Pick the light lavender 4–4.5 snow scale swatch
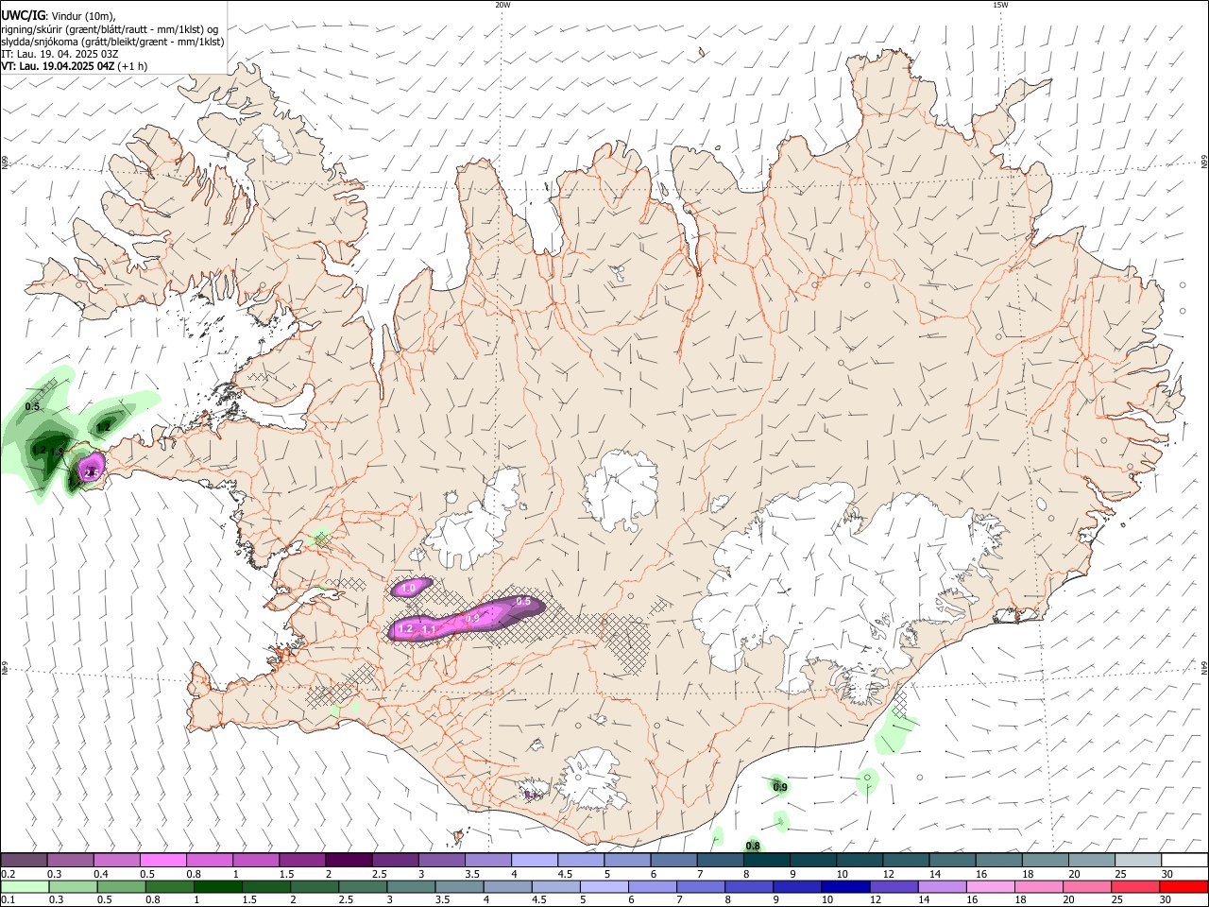The image size is (1209, 907). pos(534,860)
